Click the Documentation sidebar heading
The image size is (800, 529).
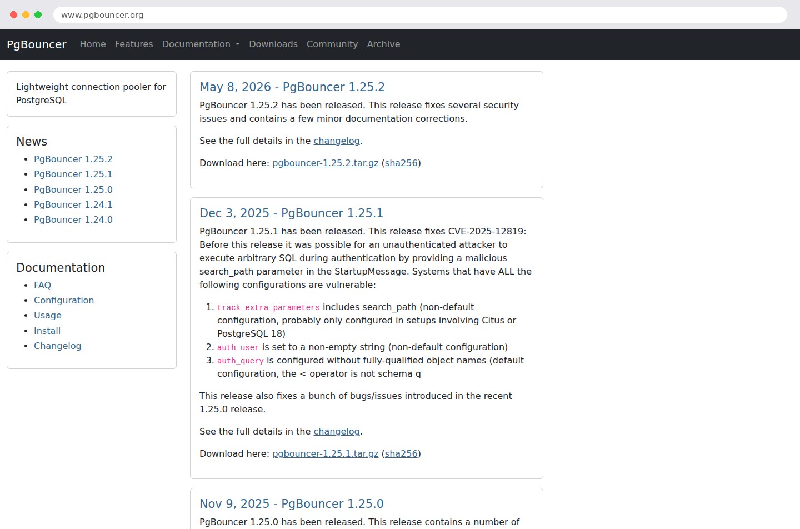point(61,268)
